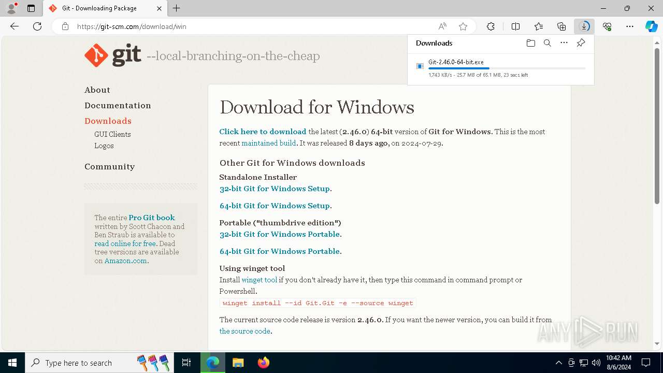This screenshot has height=373, width=663.
Task: Open Amazon.com link
Action: (126, 261)
